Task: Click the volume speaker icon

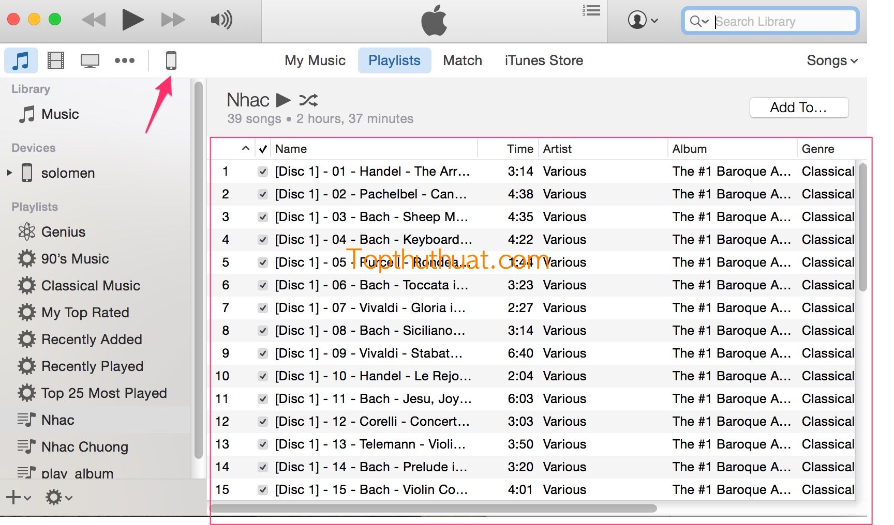Action: pyautogui.click(x=221, y=20)
